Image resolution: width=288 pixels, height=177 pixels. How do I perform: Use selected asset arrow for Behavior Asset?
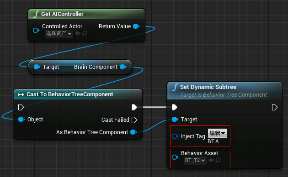pyautogui.click(x=211, y=160)
